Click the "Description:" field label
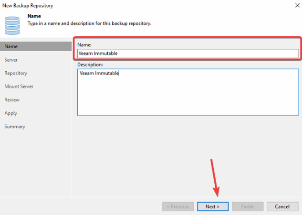 [90, 64]
